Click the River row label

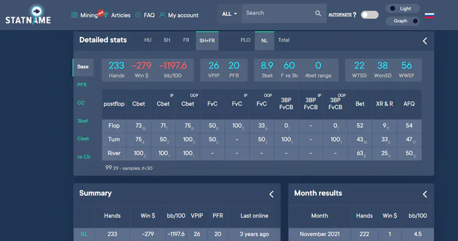(114, 153)
